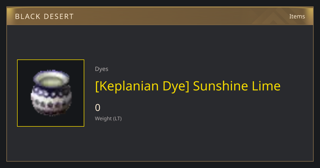Click the weight value 0
The image size is (320, 168).
98,108
